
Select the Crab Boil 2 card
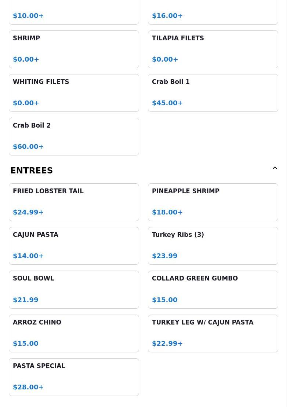tap(74, 136)
